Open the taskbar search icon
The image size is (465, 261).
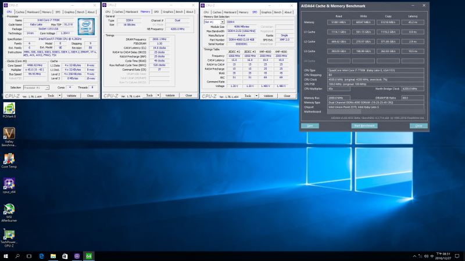pyautogui.click(x=17, y=256)
